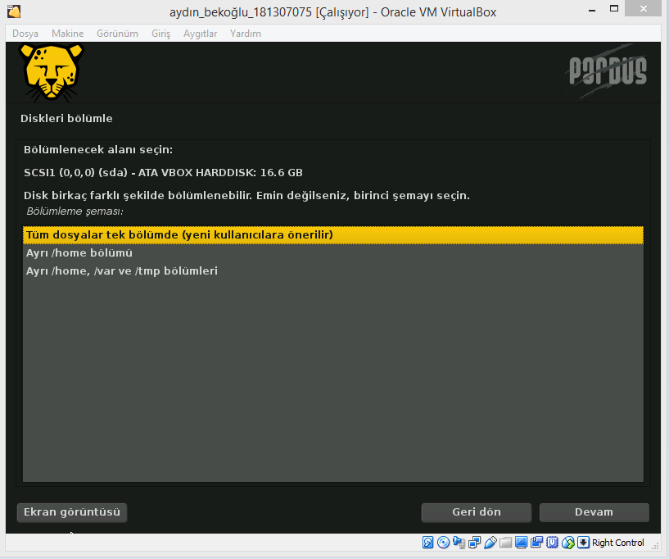Click the USB devices status icon
Image resolution: width=669 pixels, height=559 pixels.
(490, 543)
